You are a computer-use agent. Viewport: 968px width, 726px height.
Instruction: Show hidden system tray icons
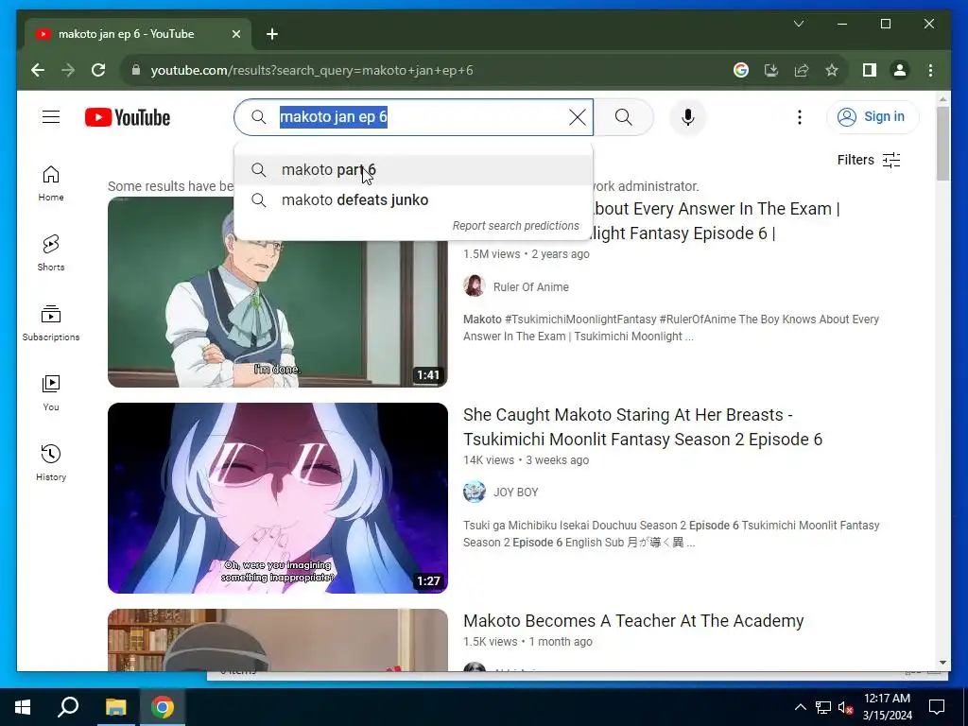coord(800,707)
